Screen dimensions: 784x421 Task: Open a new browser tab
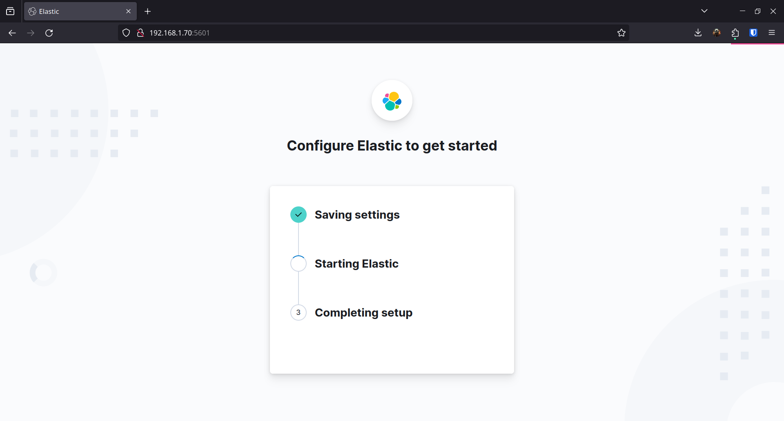click(x=148, y=11)
